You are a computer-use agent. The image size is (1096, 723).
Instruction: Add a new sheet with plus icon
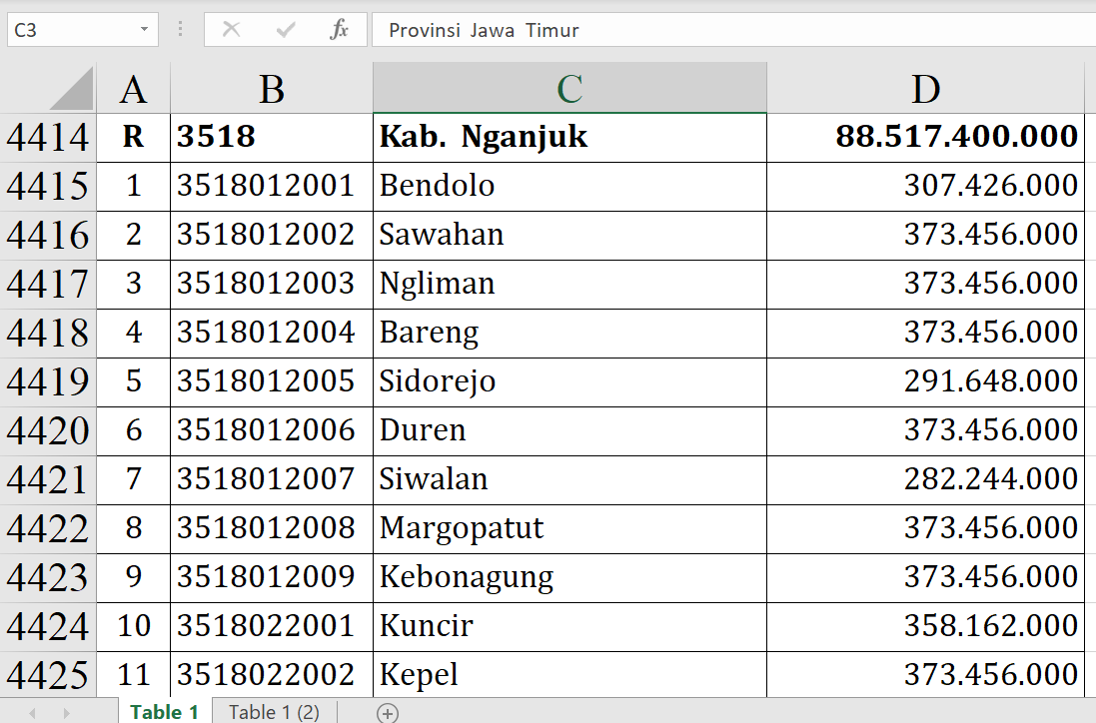click(x=388, y=712)
